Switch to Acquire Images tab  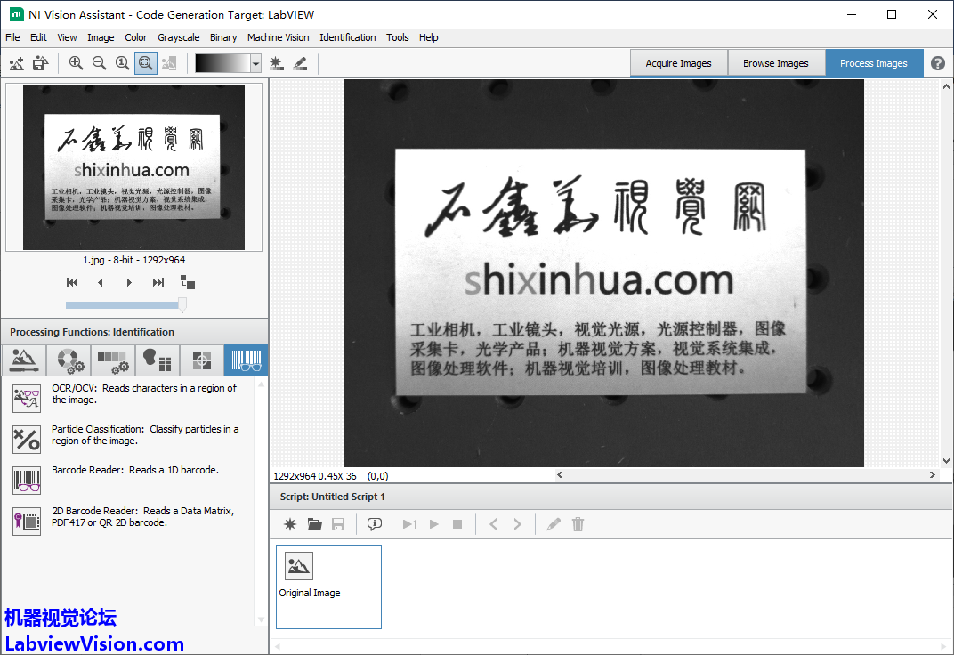coord(678,63)
